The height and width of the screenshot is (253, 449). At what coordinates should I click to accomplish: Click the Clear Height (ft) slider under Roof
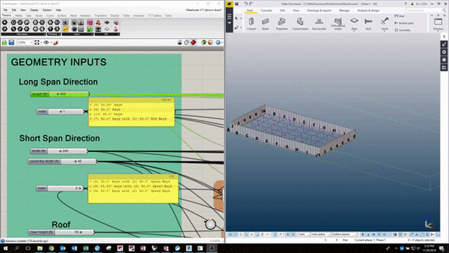click(61, 232)
